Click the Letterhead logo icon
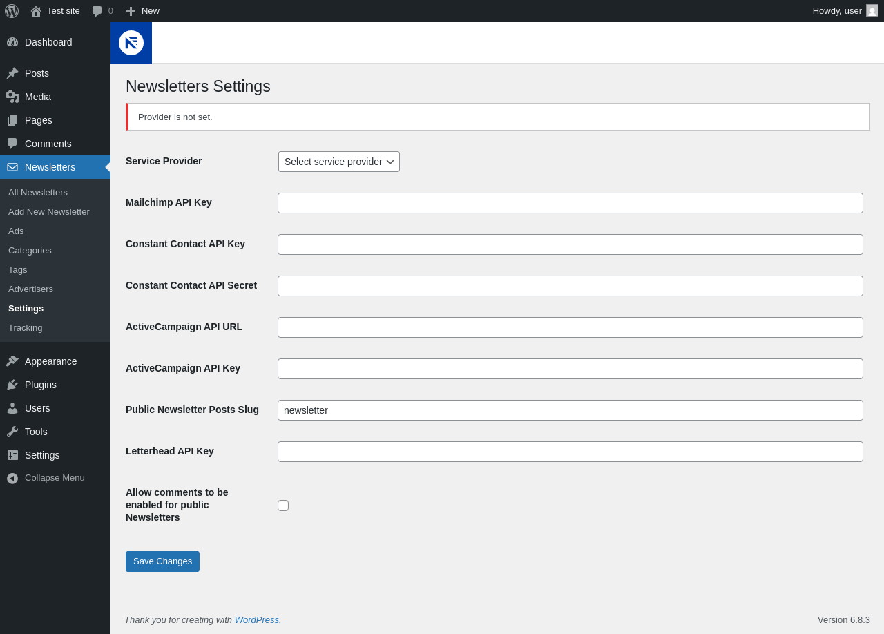 (131, 43)
